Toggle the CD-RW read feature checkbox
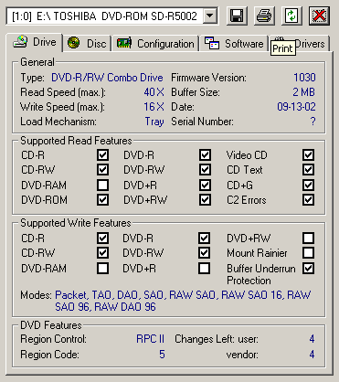Screen dimensions: 339x382 point(102,169)
